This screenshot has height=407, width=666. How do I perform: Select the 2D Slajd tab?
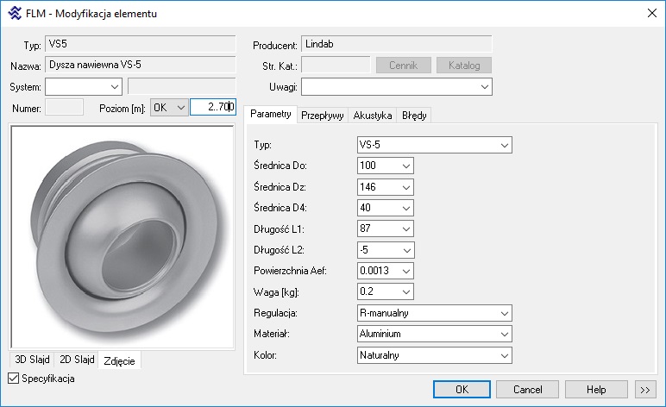pos(77,360)
